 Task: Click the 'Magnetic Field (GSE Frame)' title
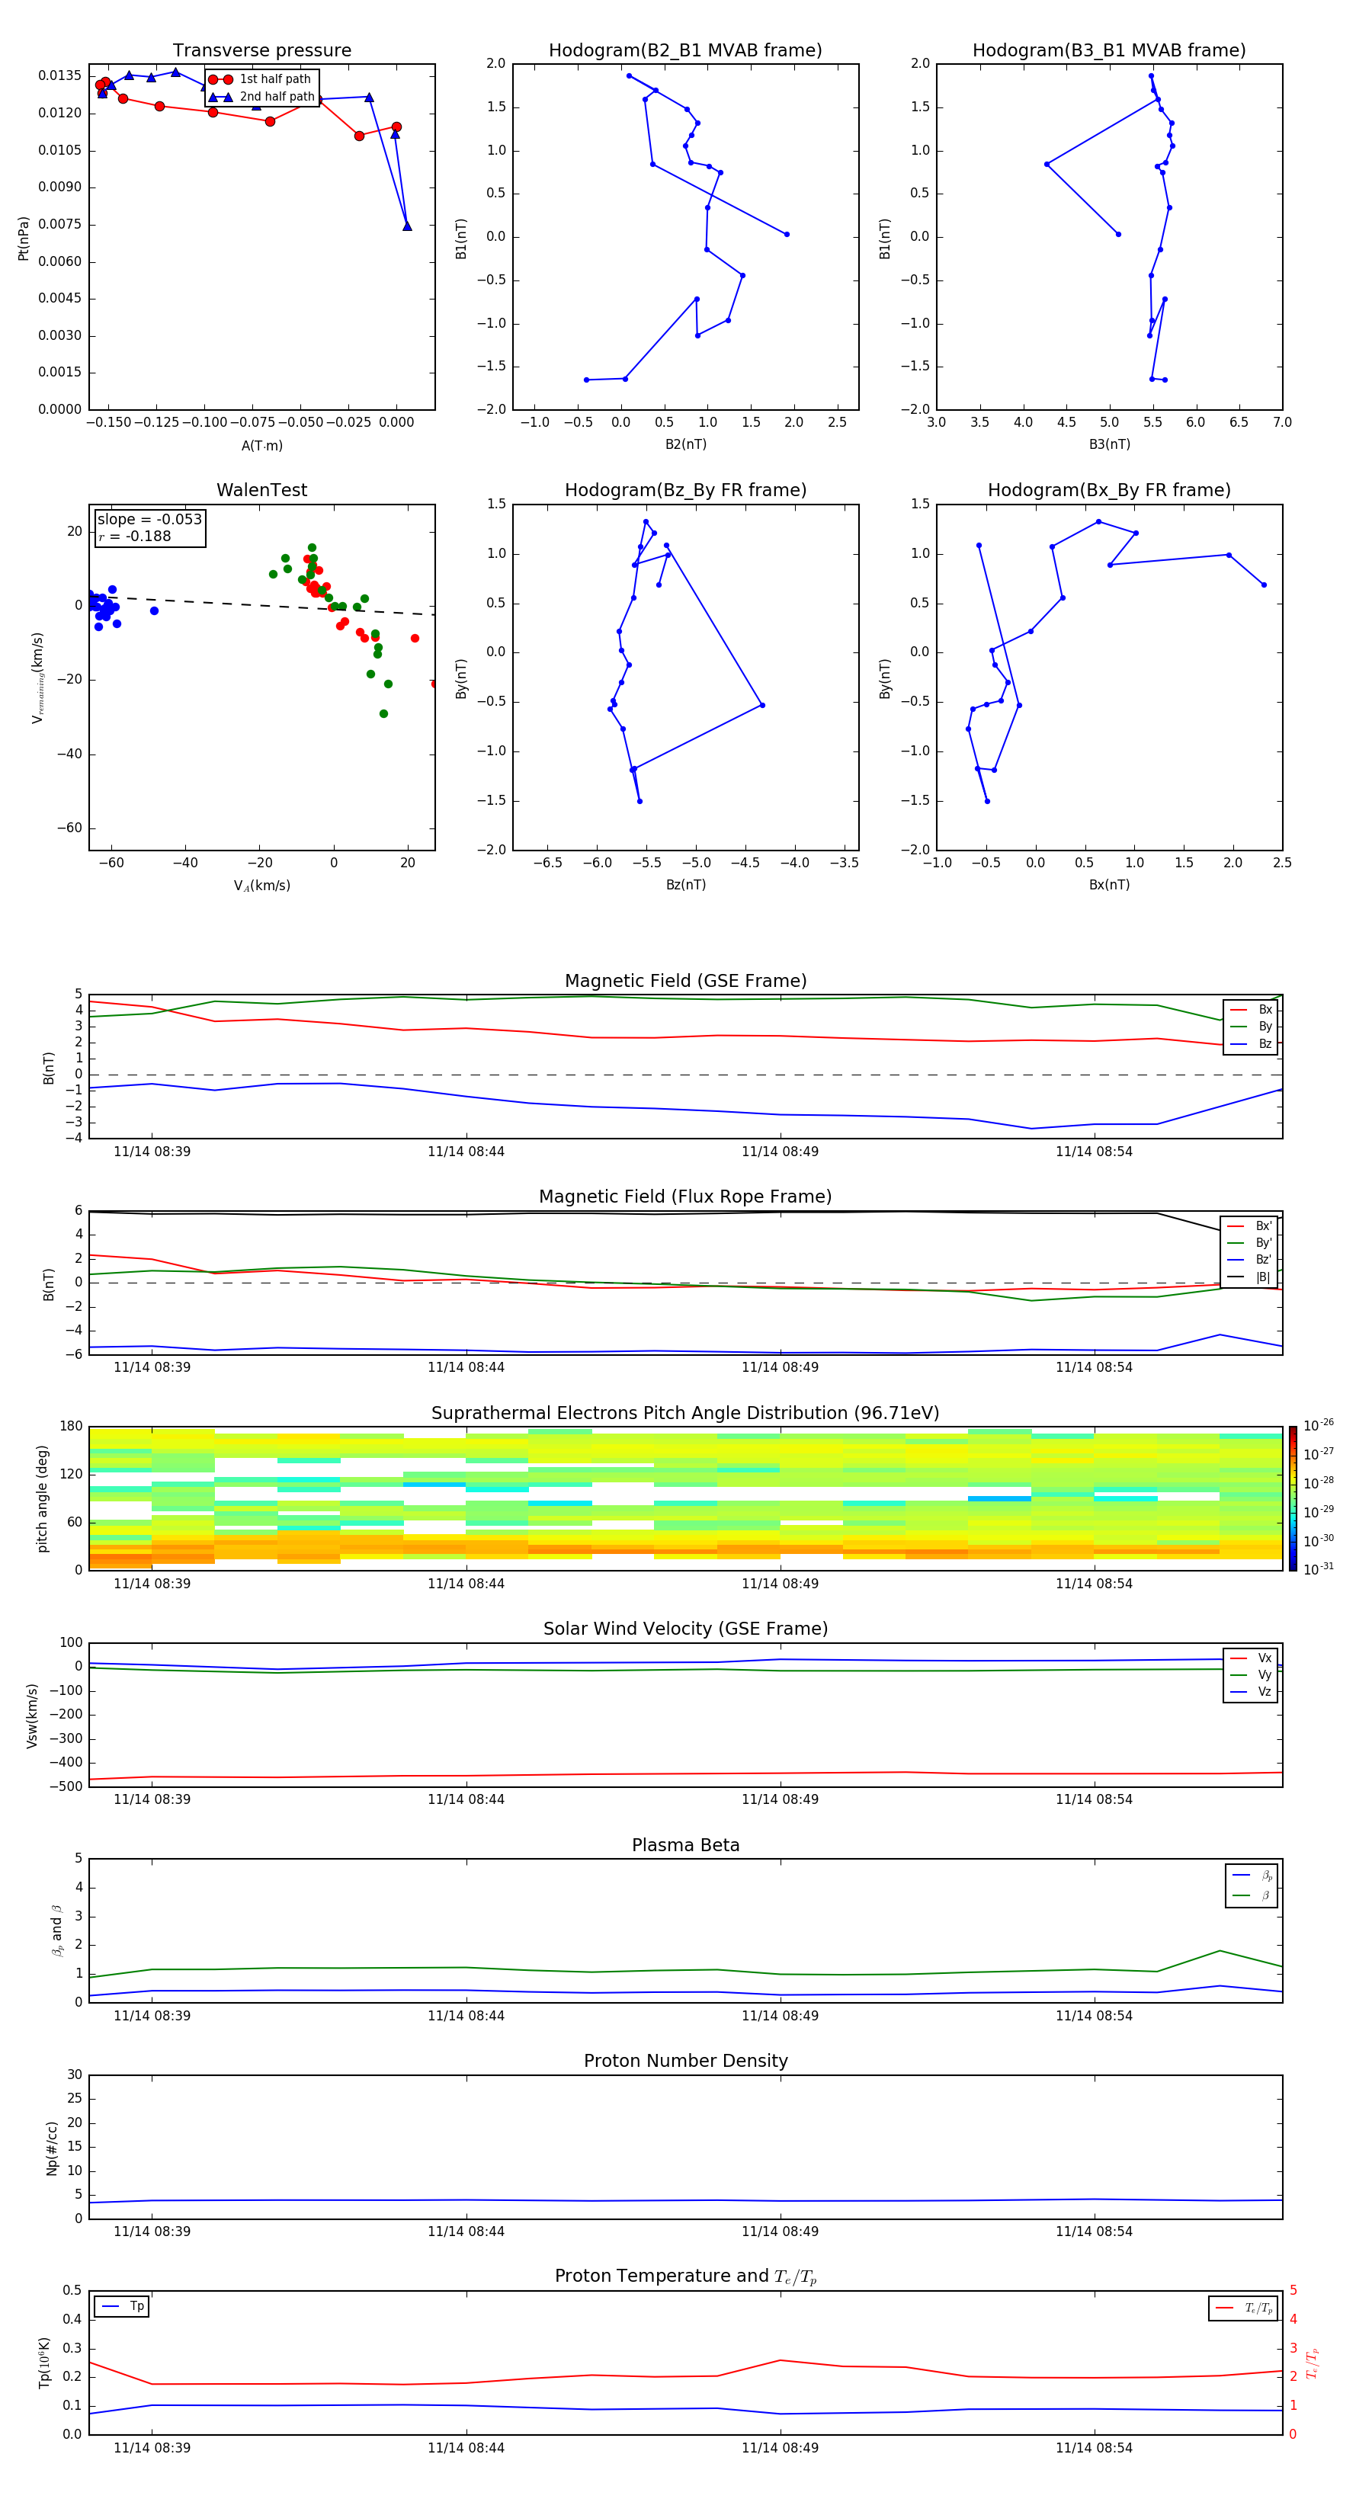(x=685, y=981)
